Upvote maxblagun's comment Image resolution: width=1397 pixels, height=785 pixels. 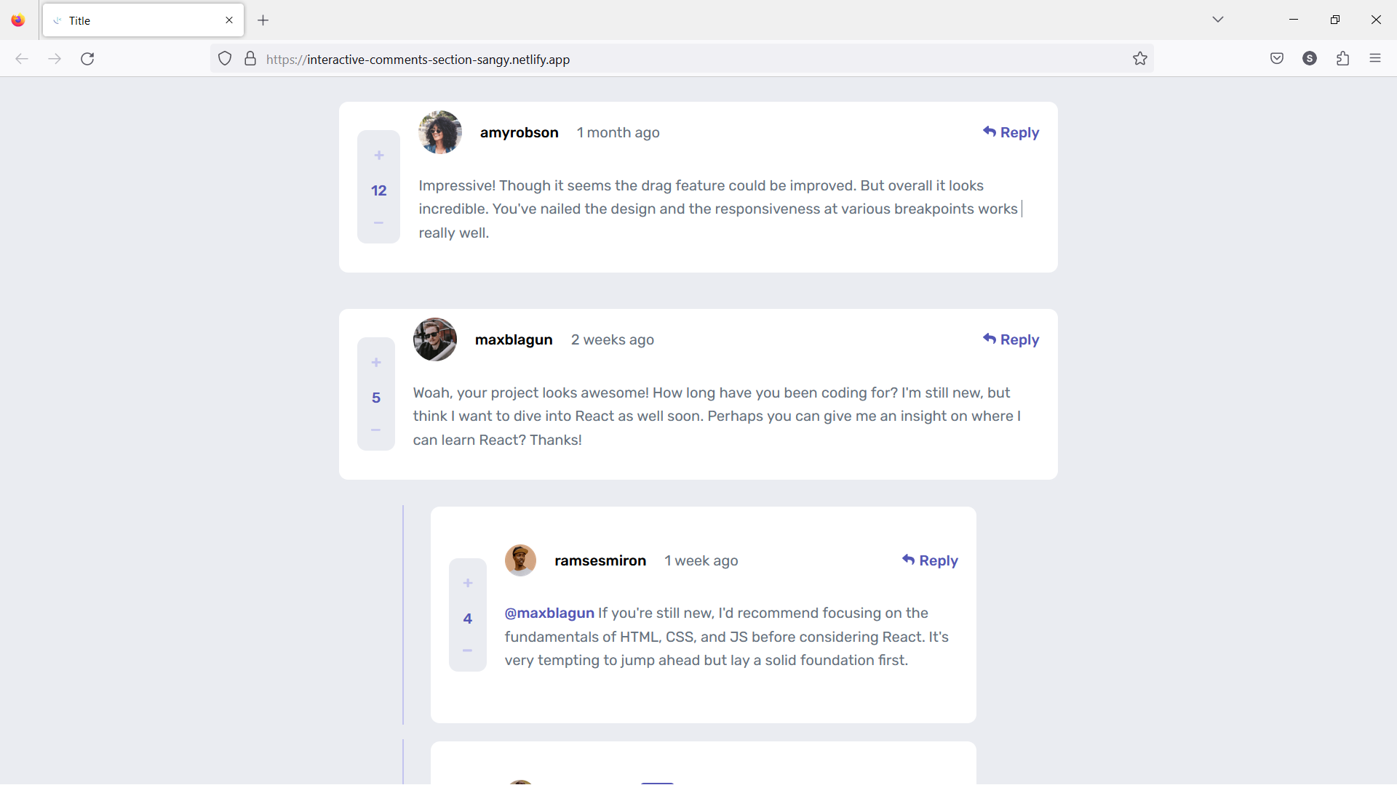375,363
